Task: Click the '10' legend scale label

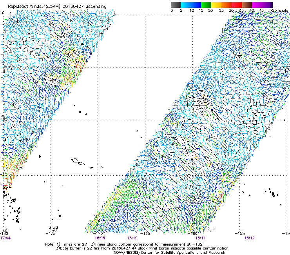Action: pyautogui.click(x=192, y=10)
